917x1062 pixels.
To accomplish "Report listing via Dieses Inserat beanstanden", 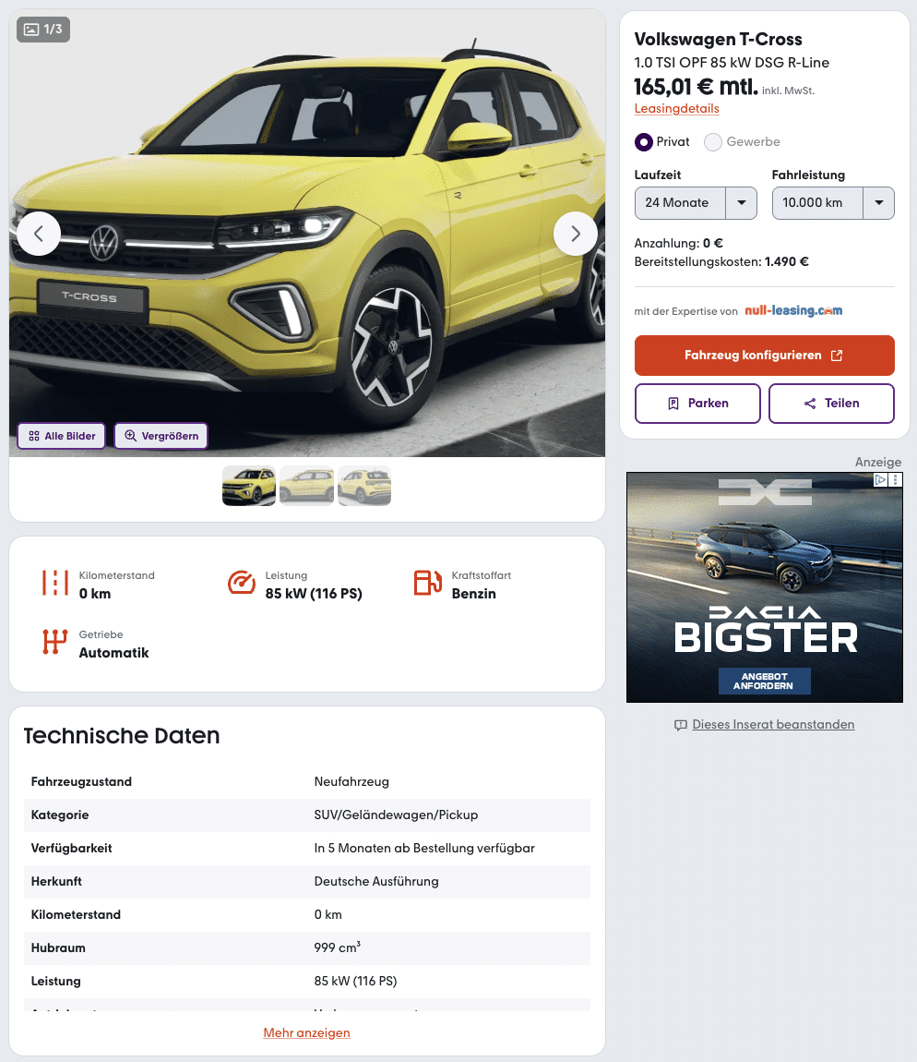I will (x=773, y=725).
